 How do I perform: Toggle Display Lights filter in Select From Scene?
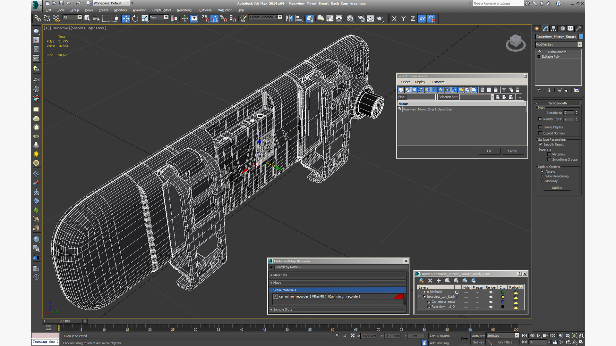[414, 90]
